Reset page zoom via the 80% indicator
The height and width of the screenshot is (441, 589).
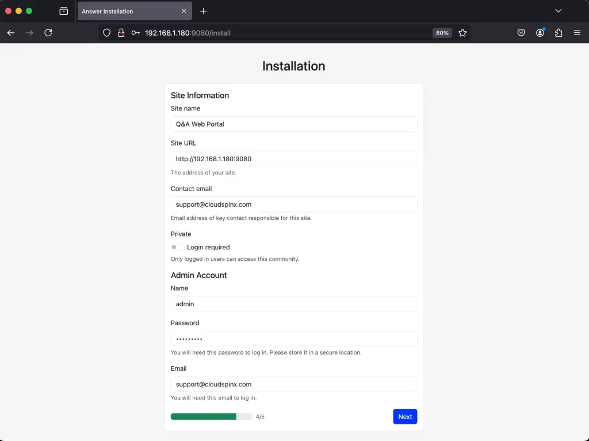click(x=442, y=33)
